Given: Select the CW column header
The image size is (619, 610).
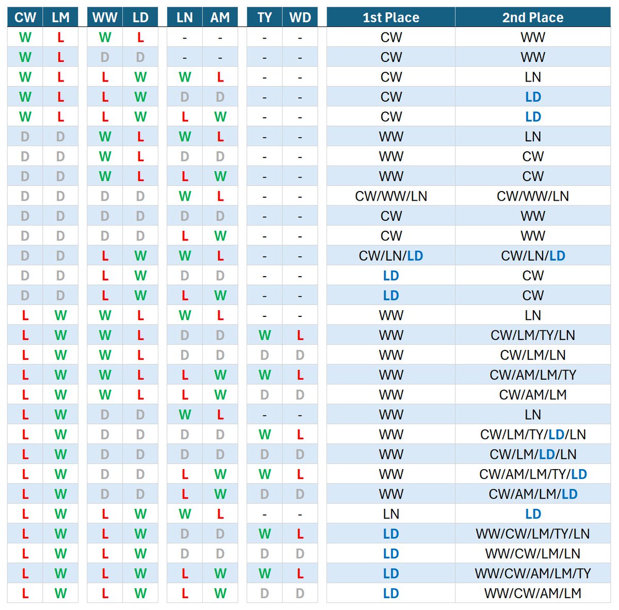Looking at the screenshot, I should 25,17.
